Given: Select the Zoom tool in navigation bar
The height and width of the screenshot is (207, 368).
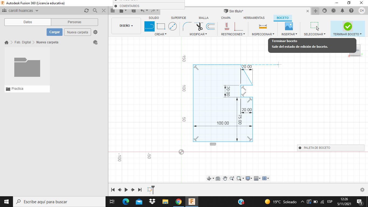Looking at the screenshot, I should [232, 178].
